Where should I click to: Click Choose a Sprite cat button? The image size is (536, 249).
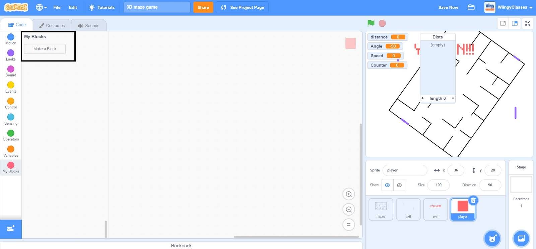tap(492, 238)
